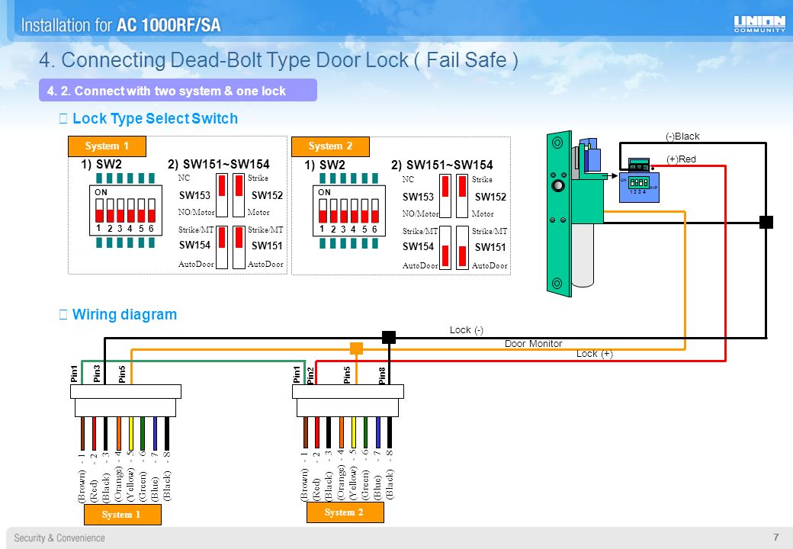
Task: Click the '(Orange) - 4' wire label under System 1
Action: (x=118, y=477)
